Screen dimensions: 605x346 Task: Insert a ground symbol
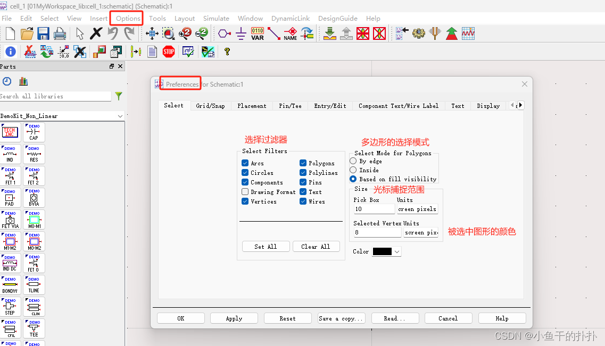pyautogui.click(x=241, y=33)
